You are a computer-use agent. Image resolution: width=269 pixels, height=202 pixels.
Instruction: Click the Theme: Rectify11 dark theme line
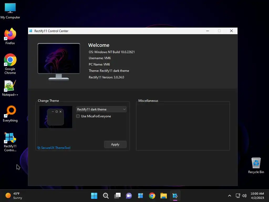click(x=109, y=71)
